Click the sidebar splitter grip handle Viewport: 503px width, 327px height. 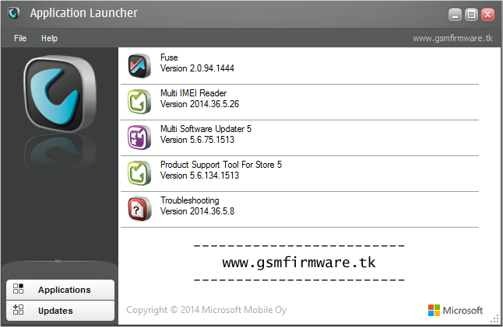coord(58,261)
